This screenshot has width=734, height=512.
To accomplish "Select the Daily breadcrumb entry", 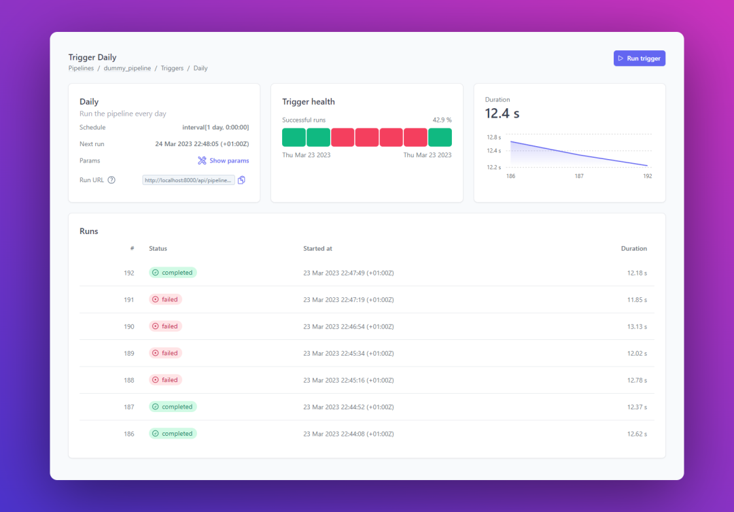I will coord(200,68).
